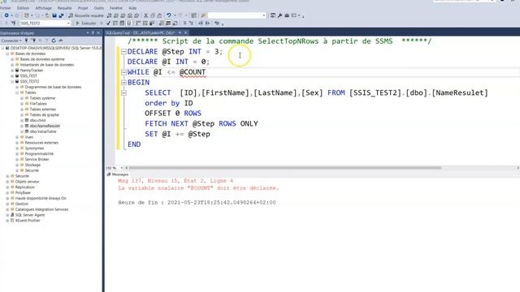Image resolution: width=520 pixels, height=292 pixels.
Task: Expand the Vues folder
Action: [17, 137]
